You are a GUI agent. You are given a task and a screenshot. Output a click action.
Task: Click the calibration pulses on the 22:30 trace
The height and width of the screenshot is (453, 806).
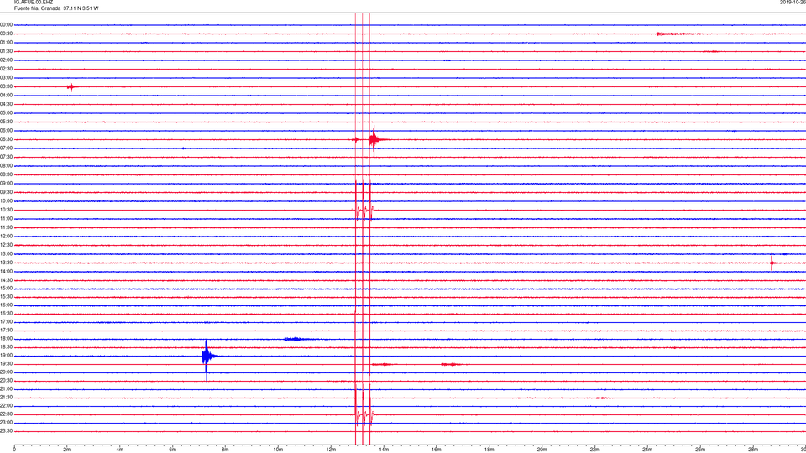point(364,414)
